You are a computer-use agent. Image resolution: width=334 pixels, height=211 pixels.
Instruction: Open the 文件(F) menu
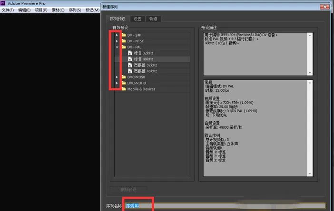pyautogui.click(x=8, y=10)
